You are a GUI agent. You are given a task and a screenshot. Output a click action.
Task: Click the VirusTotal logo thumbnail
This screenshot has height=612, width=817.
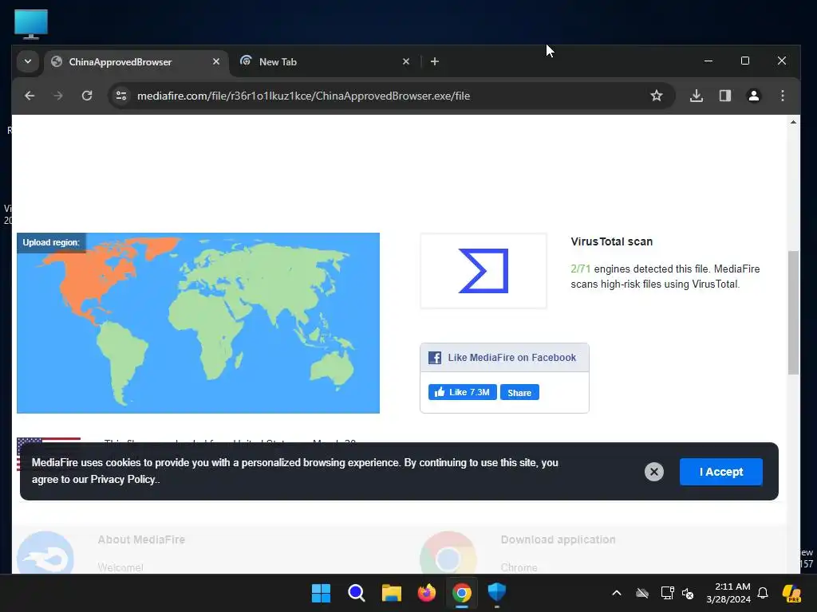(483, 271)
